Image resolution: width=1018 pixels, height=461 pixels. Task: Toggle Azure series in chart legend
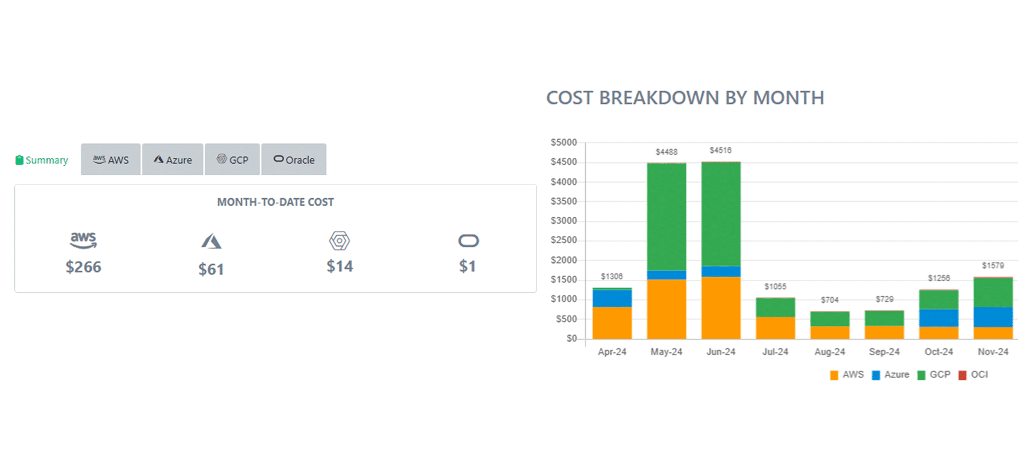point(890,375)
